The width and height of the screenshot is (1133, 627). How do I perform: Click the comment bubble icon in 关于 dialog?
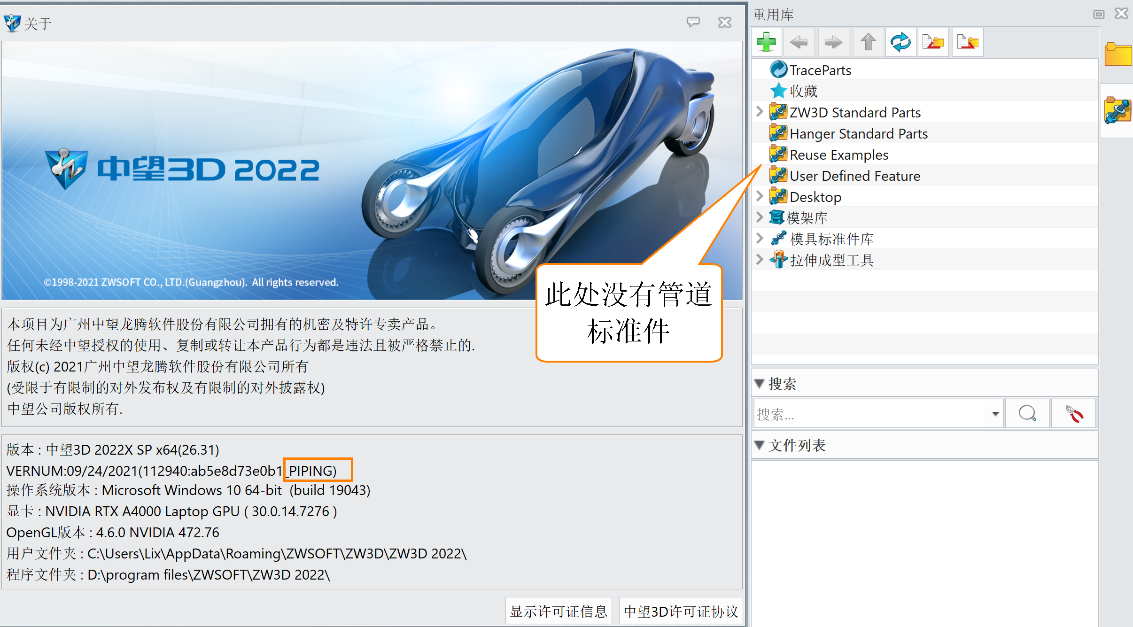click(x=693, y=22)
